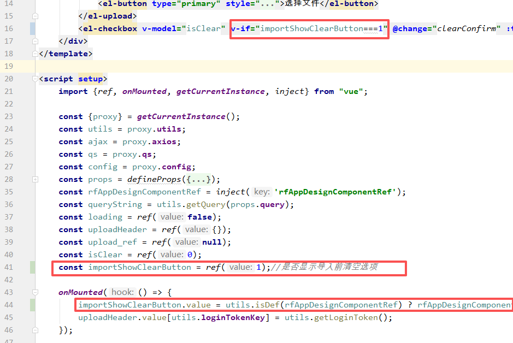Viewport: 513px width, 343px height.
Task: Click the fold marker beside closing el-upload tag
Action: 35,16
